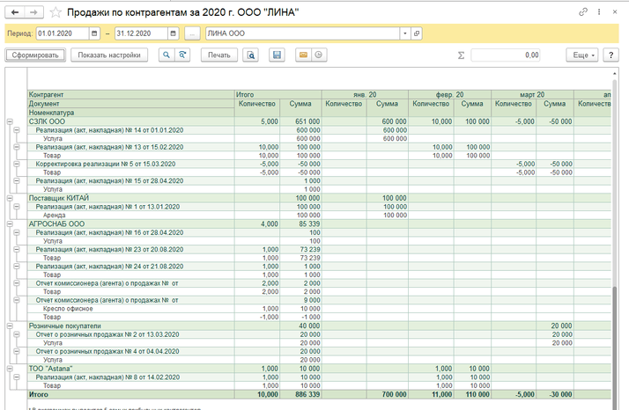This screenshot has height=410, width=629.
Task: Add report to favorites with star icon
Action: pos(56,12)
